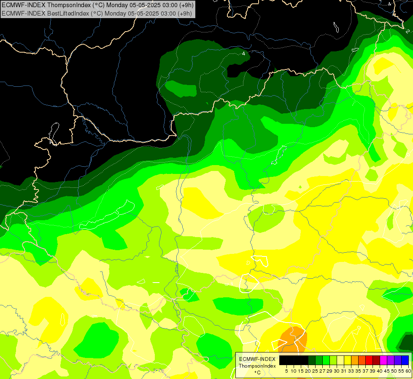Screen dimensions: 413x379
Task: Click the legend tick label 40
Action: [380, 371]
